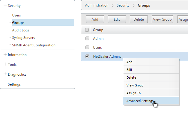Viewport: 188px width, 114px height.
Task: Tick the select-all checkbox in Group header
Action: click(87, 30)
